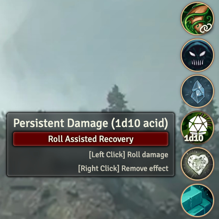
Task: Click the 1d10 value label on persistent damage
Action: (194, 138)
